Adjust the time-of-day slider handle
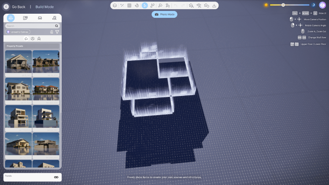The image size is (329, 185). [x=283, y=5]
